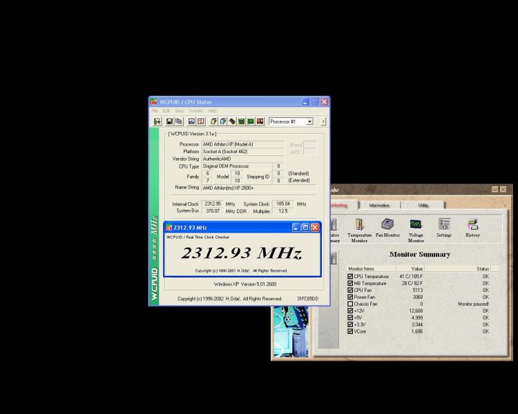Click the red refresh arrows icon in WCPUID toolbar
This screenshot has height=414, width=518.
click(201, 121)
